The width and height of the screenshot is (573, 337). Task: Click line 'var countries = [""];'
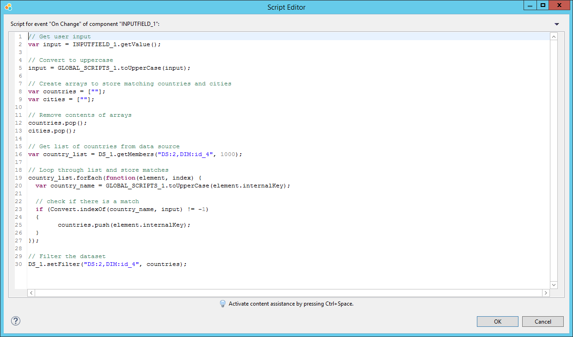coord(67,91)
